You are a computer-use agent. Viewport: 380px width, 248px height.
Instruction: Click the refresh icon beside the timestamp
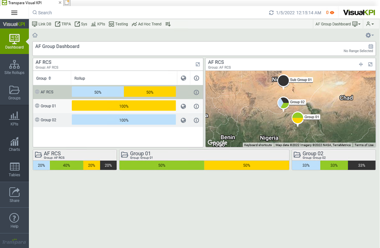click(271, 13)
